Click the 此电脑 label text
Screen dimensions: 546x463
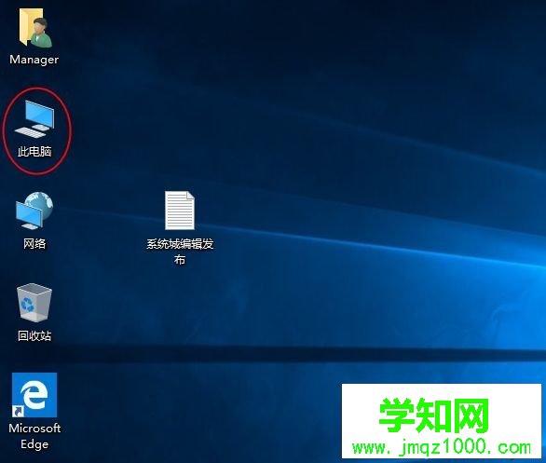click(x=34, y=152)
